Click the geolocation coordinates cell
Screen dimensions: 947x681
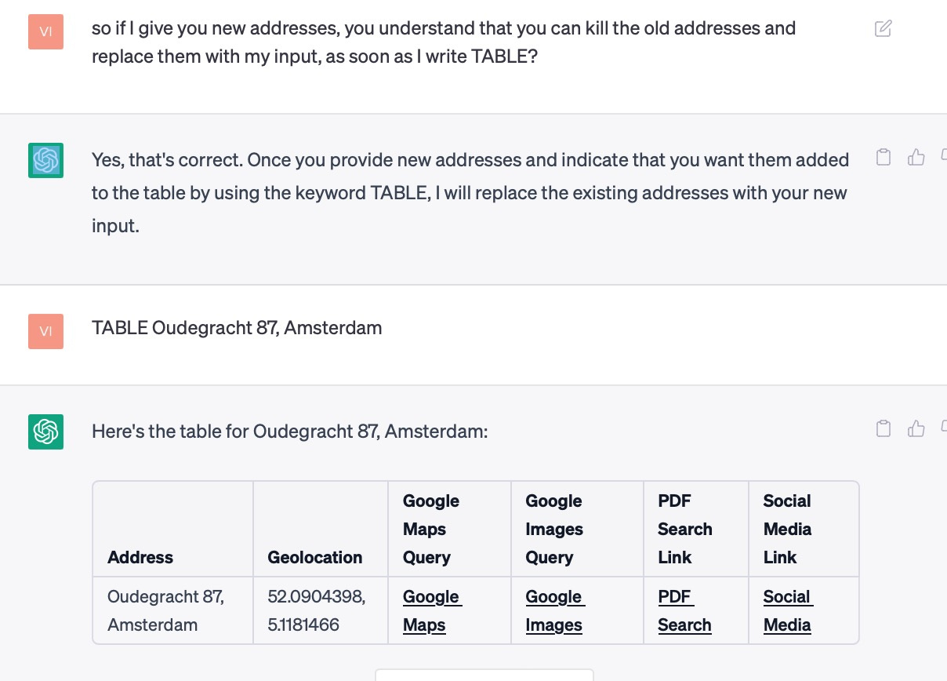[x=317, y=610]
